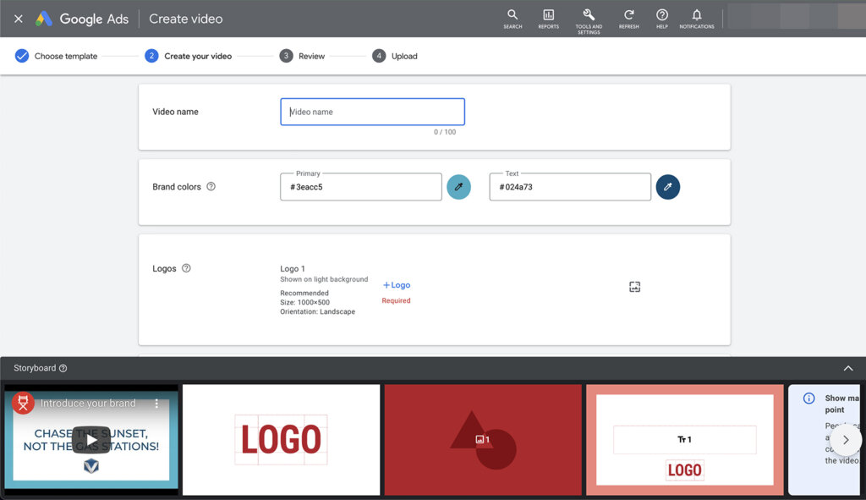Edit the Primary brand color with the eyedropper

[x=459, y=186]
